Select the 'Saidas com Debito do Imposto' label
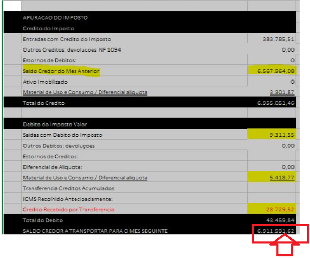This screenshot has height=258, width=310. point(63,135)
